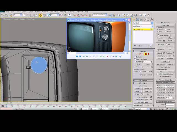Image resolution: width=177 pixels, height=132 pixels.
Task: Toggle Delete Isolated Vertices checkbox
Action: pos(157,74)
